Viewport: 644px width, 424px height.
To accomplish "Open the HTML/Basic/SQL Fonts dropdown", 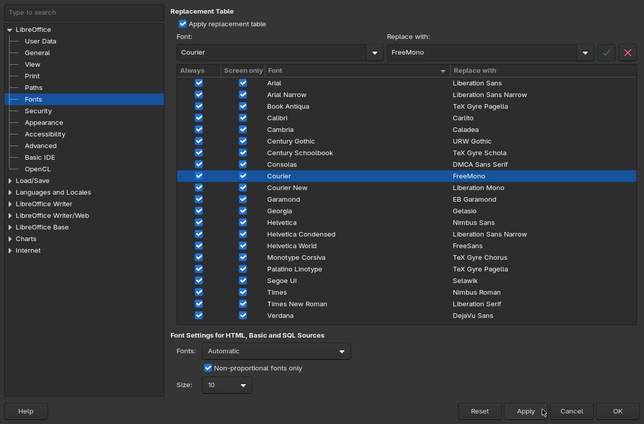I will tap(276, 351).
